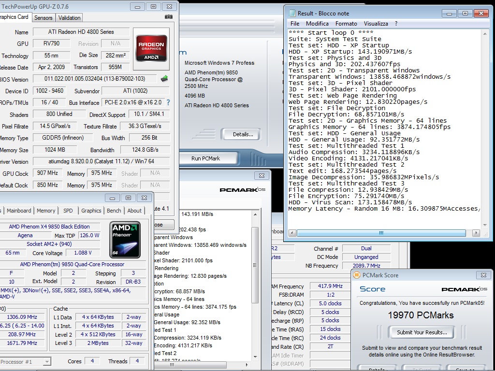Click the GPU Clock value 907 MHz
Screen dimensions: 495x371
[x=47, y=173]
